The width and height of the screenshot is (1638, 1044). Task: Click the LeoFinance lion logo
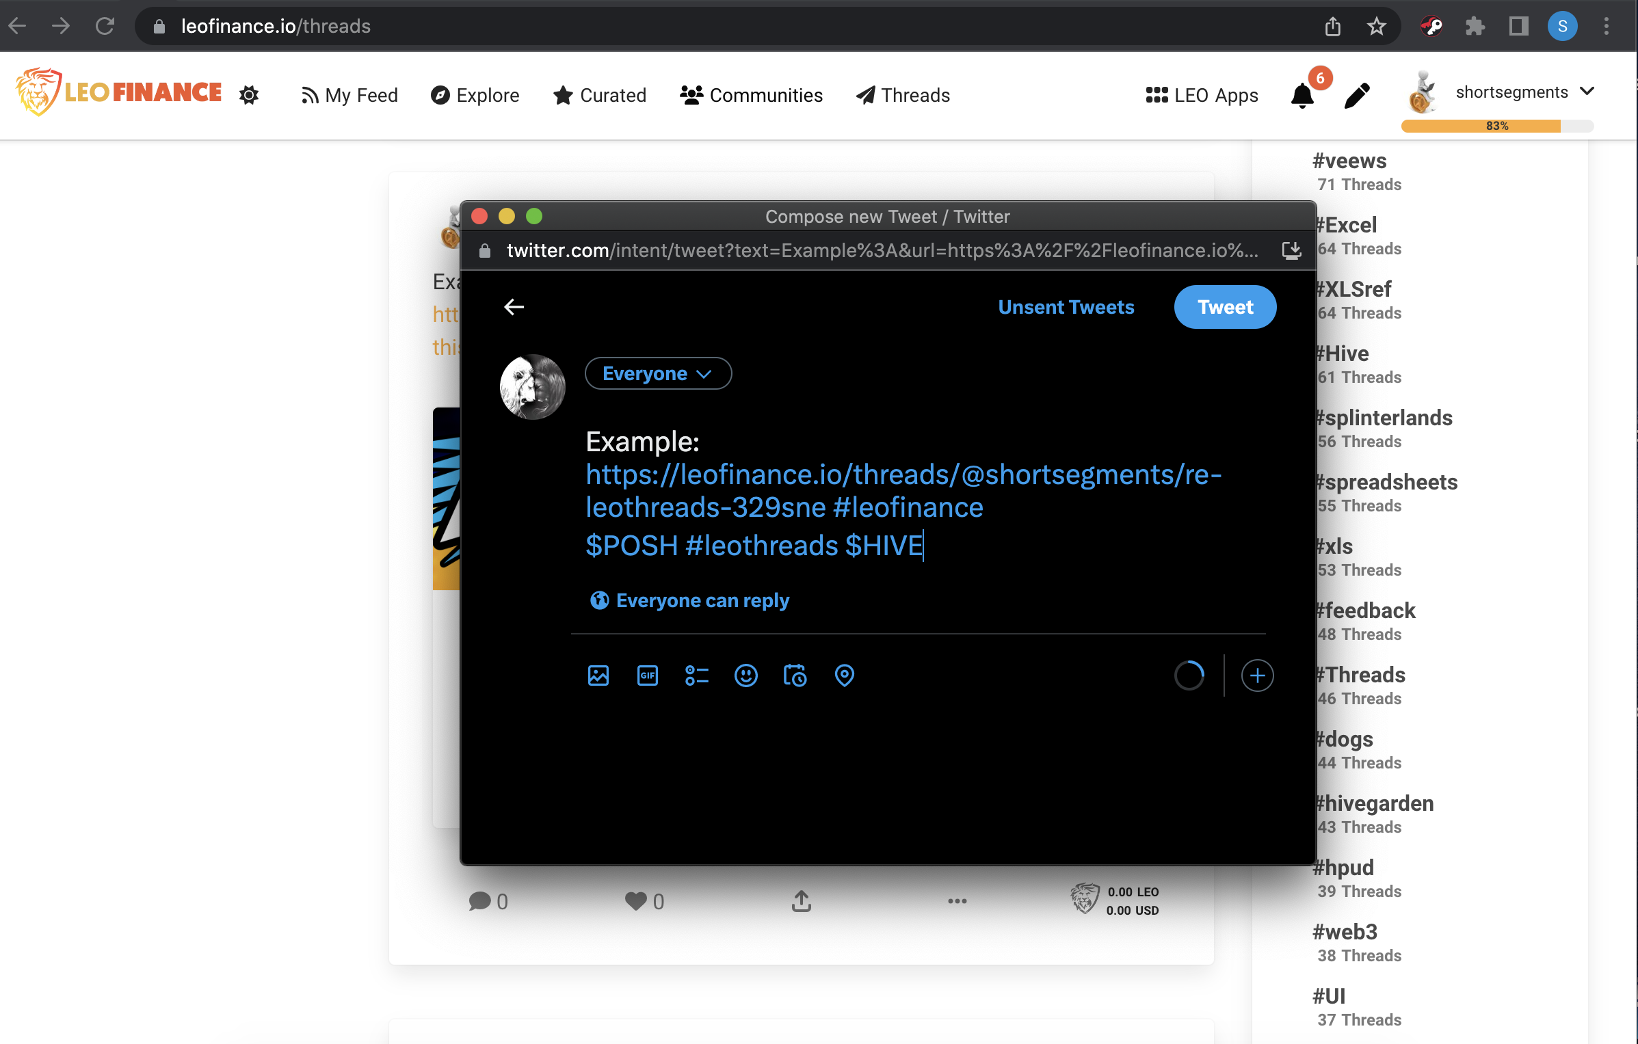point(38,92)
